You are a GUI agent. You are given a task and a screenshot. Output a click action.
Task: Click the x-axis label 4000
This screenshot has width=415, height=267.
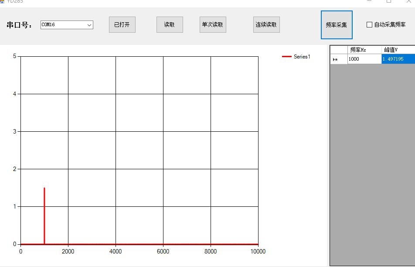pos(116,251)
